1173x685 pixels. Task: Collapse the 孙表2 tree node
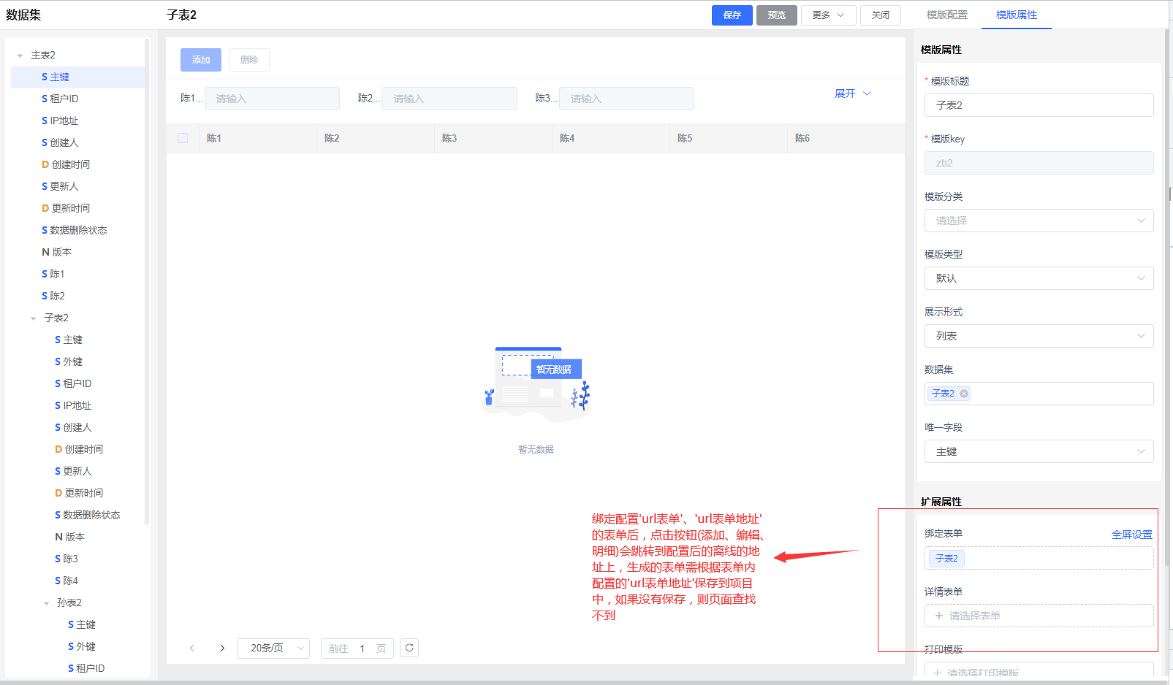47,603
